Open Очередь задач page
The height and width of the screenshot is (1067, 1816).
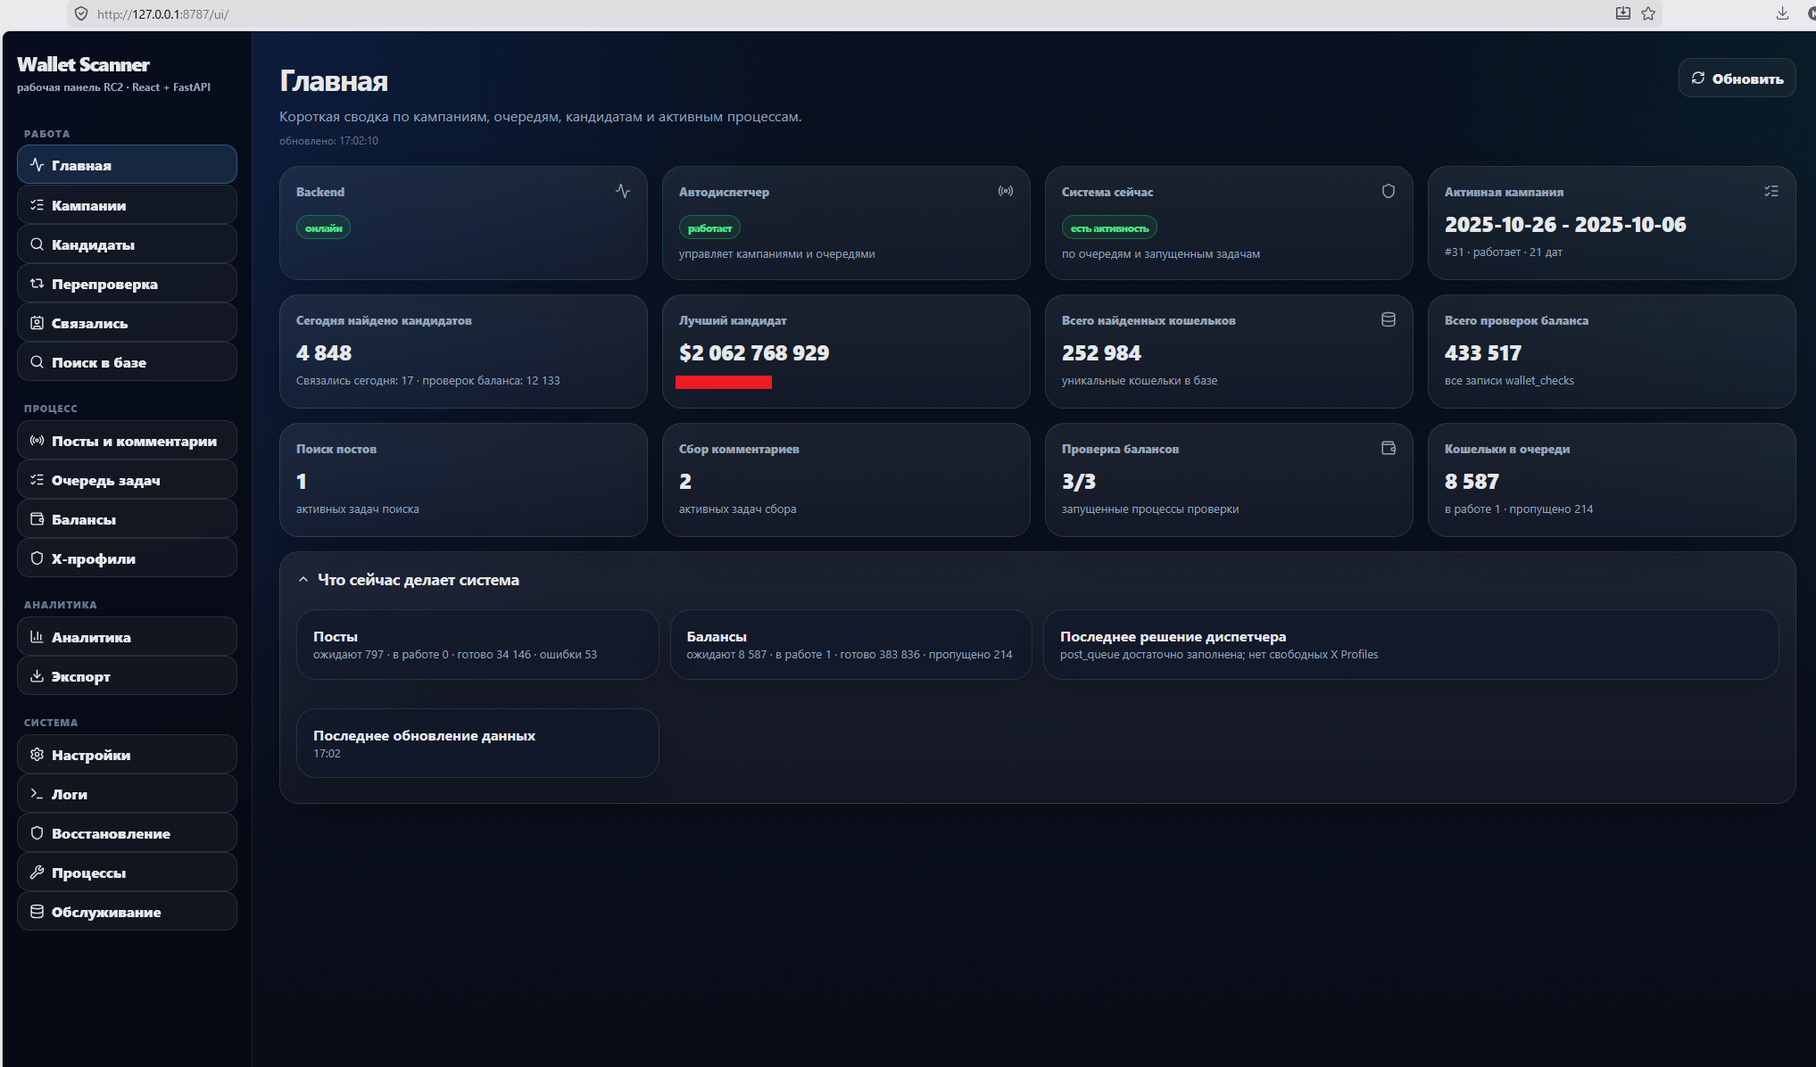click(127, 479)
